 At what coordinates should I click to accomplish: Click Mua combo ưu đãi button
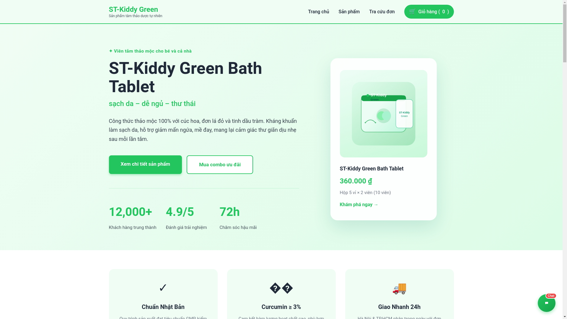click(x=220, y=165)
